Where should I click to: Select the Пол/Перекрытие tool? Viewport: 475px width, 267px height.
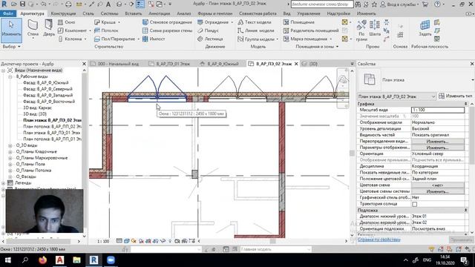coord(117,39)
